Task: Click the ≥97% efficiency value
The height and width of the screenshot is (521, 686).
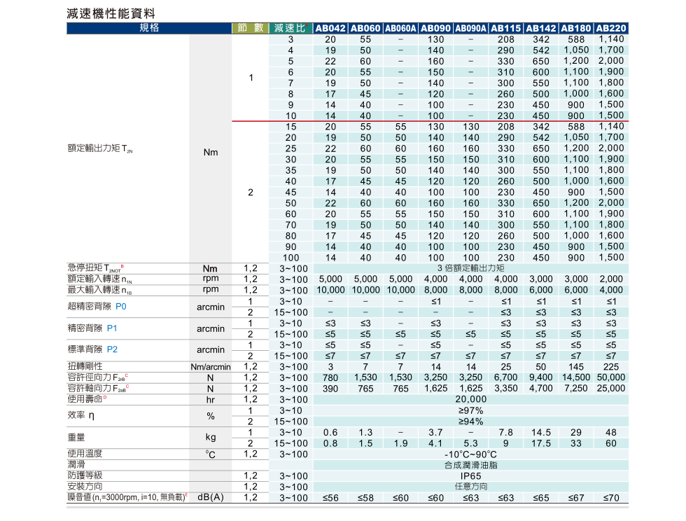Action: click(470, 410)
